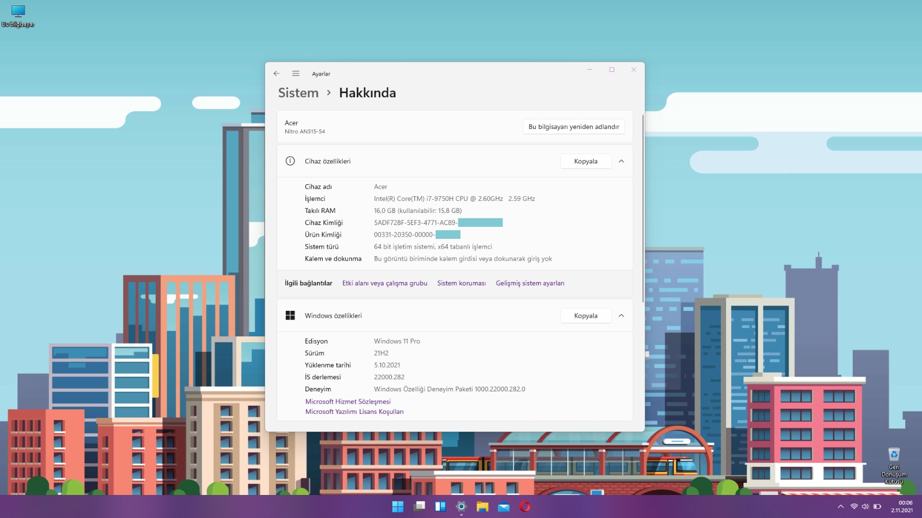Image resolution: width=922 pixels, height=518 pixels.
Task: Open the Mail app from taskbar
Action: point(504,506)
